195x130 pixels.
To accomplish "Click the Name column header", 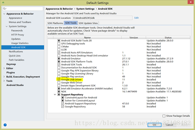I will (87, 38).
